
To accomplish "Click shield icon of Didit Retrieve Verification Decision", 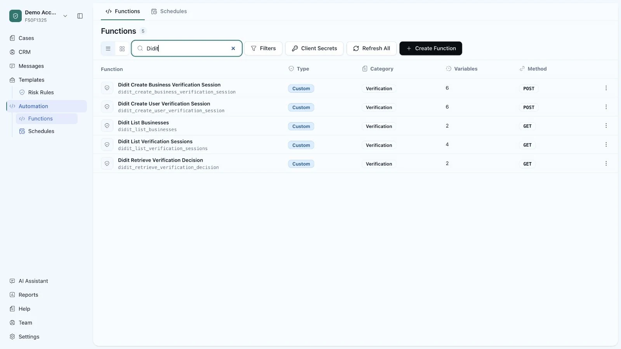I will tap(107, 163).
